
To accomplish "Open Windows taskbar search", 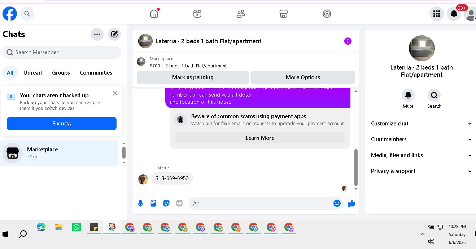I will 22,235.
